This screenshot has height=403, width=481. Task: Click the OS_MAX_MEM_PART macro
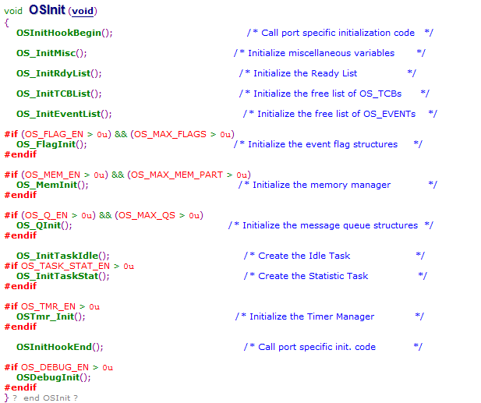177,175
